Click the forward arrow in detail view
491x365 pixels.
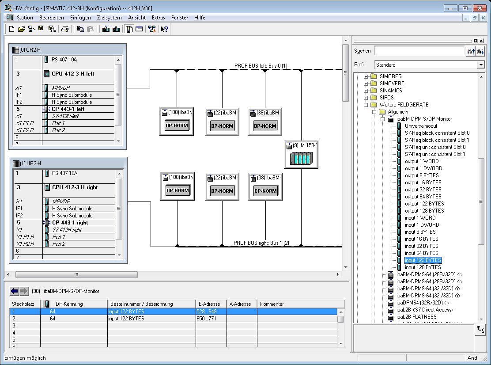click(24, 291)
